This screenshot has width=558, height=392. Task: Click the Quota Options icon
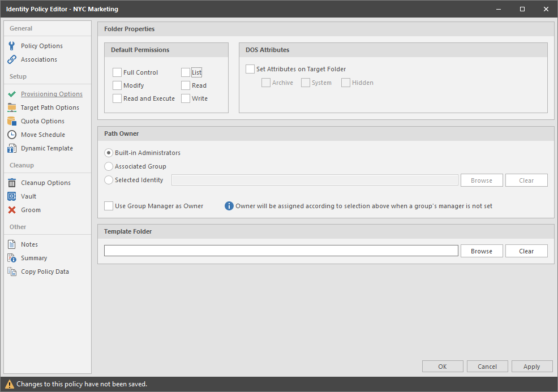tap(11, 121)
